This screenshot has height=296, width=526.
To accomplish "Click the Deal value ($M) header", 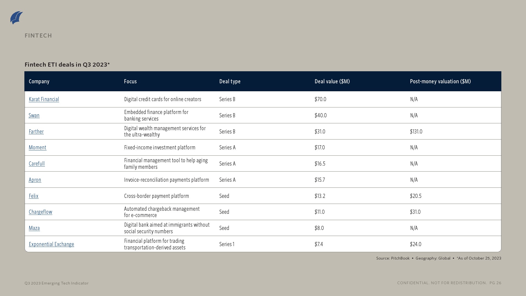I will coord(332,81).
